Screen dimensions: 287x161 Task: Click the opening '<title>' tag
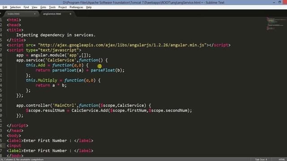click(x=15, y=30)
